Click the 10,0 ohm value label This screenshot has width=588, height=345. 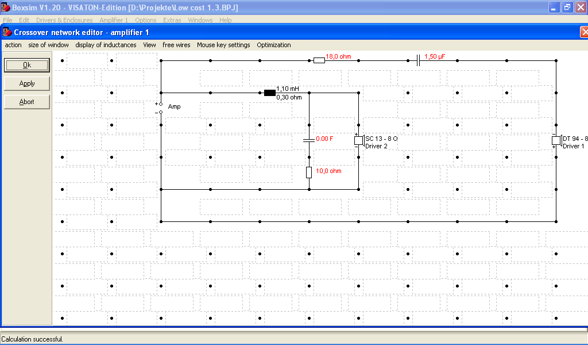[328, 171]
